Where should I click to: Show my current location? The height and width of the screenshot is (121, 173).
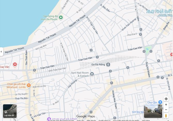pyautogui.click(x=166, y=99)
